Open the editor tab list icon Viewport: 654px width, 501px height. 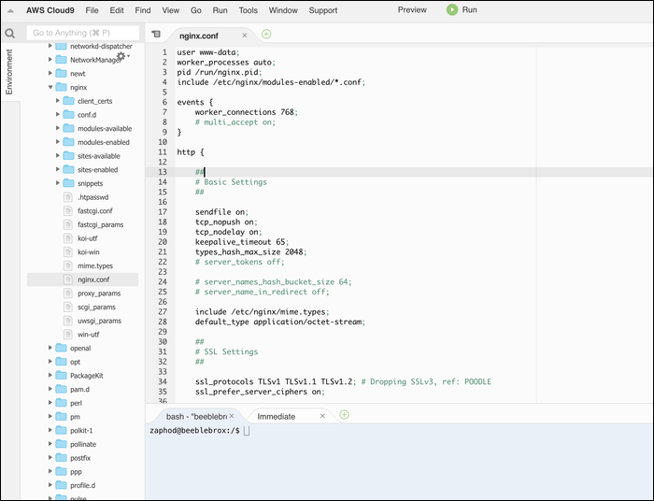point(156,35)
